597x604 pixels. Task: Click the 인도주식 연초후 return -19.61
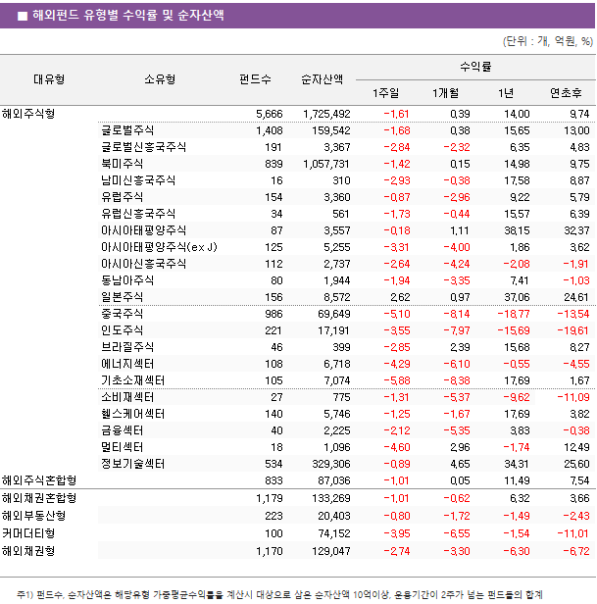click(x=573, y=330)
